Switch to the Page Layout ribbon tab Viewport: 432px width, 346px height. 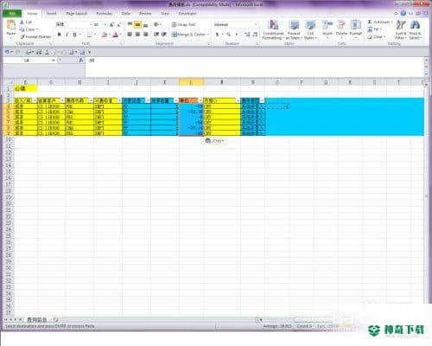click(76, 14)
